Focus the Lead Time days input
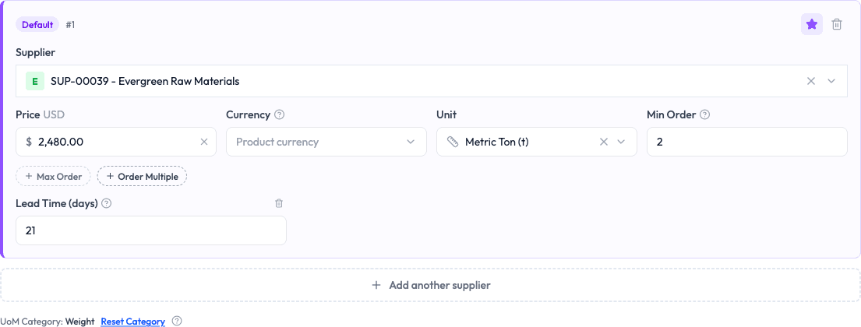The height and width of the screenshot is (327, 861). pos(151,230)
